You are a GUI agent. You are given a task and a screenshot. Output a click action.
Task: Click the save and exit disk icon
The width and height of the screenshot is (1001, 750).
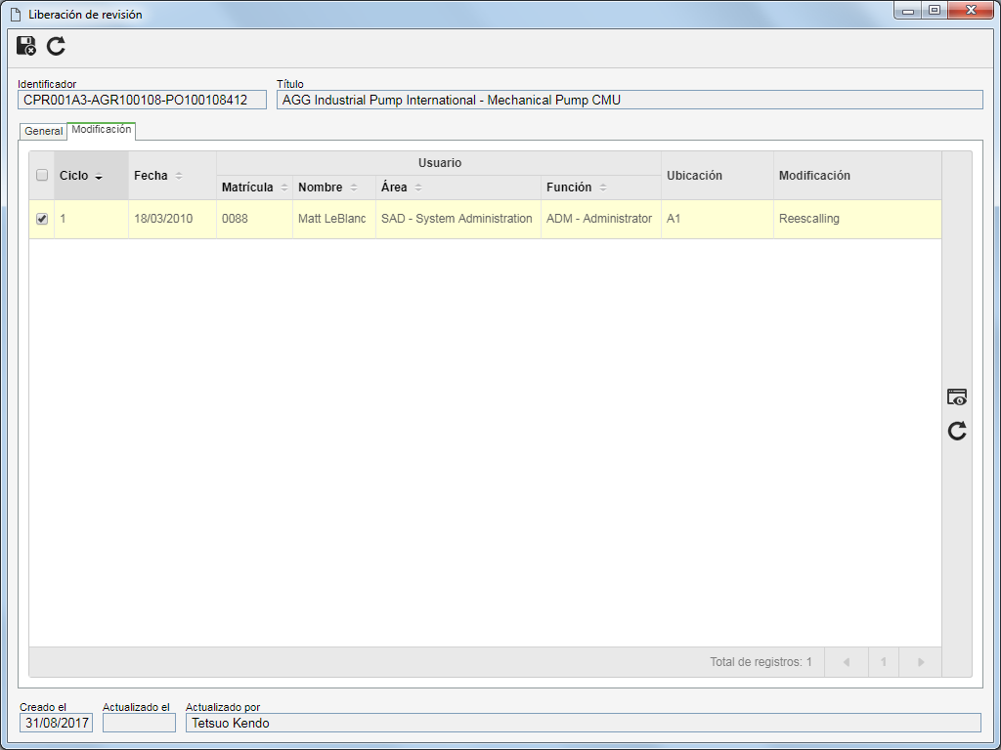coord(26,46)
